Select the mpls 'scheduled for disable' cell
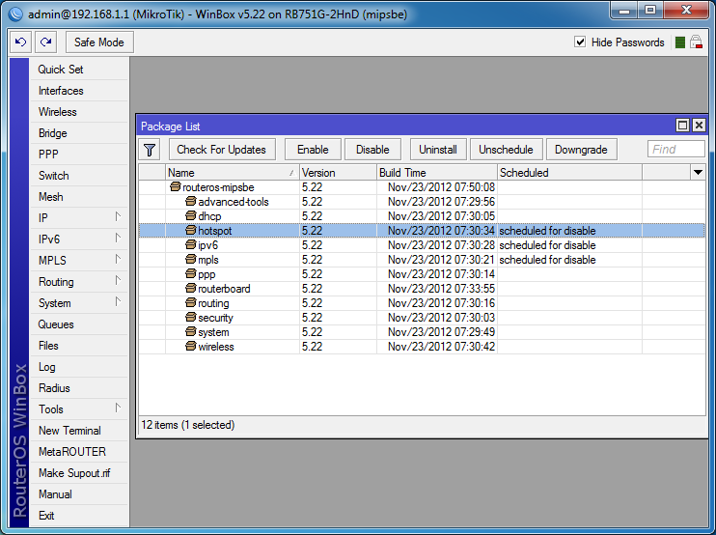This screenshot has width=716, height=535. pos(569,260)
